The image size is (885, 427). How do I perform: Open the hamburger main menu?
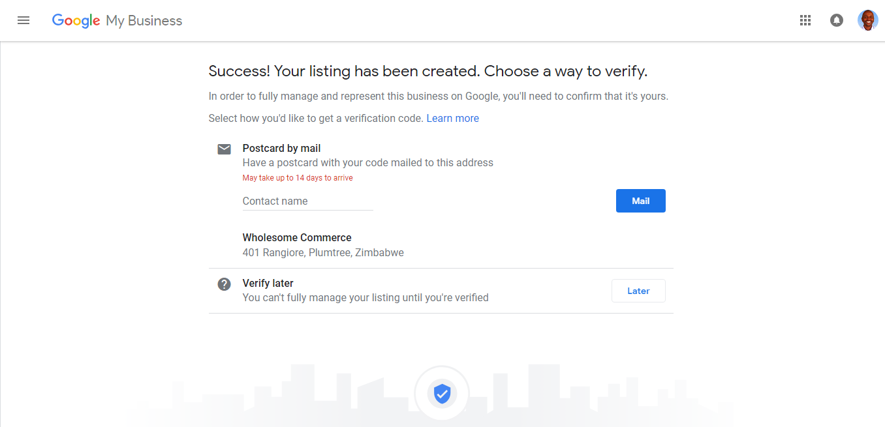pyautogui.click(x=23, y=20)
